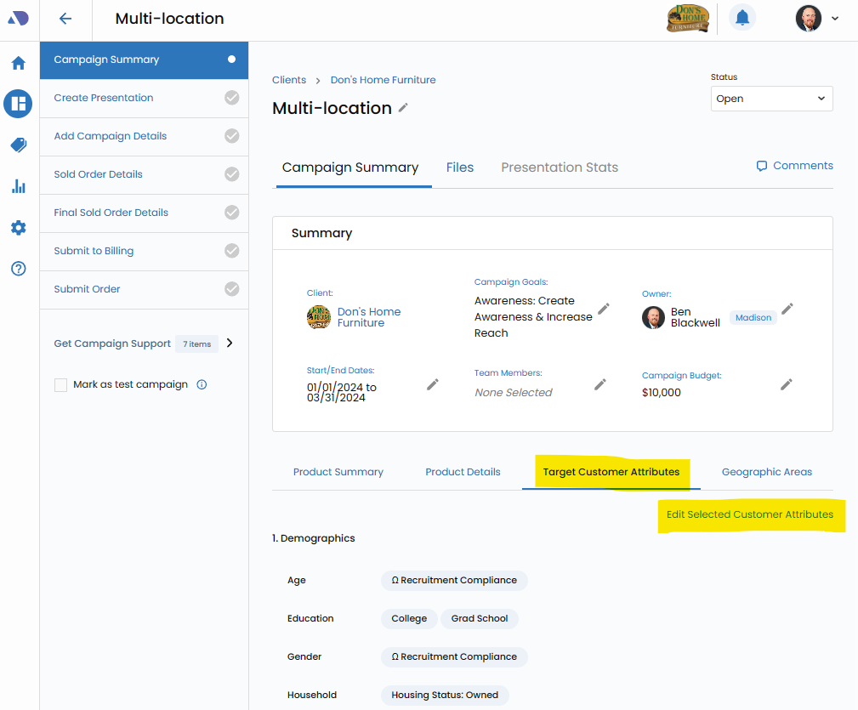Select the Geographic Areas tab
Image resolution: width=858 pixels, height=710 pixels.
pyautogui.click(x=766, y=472)
